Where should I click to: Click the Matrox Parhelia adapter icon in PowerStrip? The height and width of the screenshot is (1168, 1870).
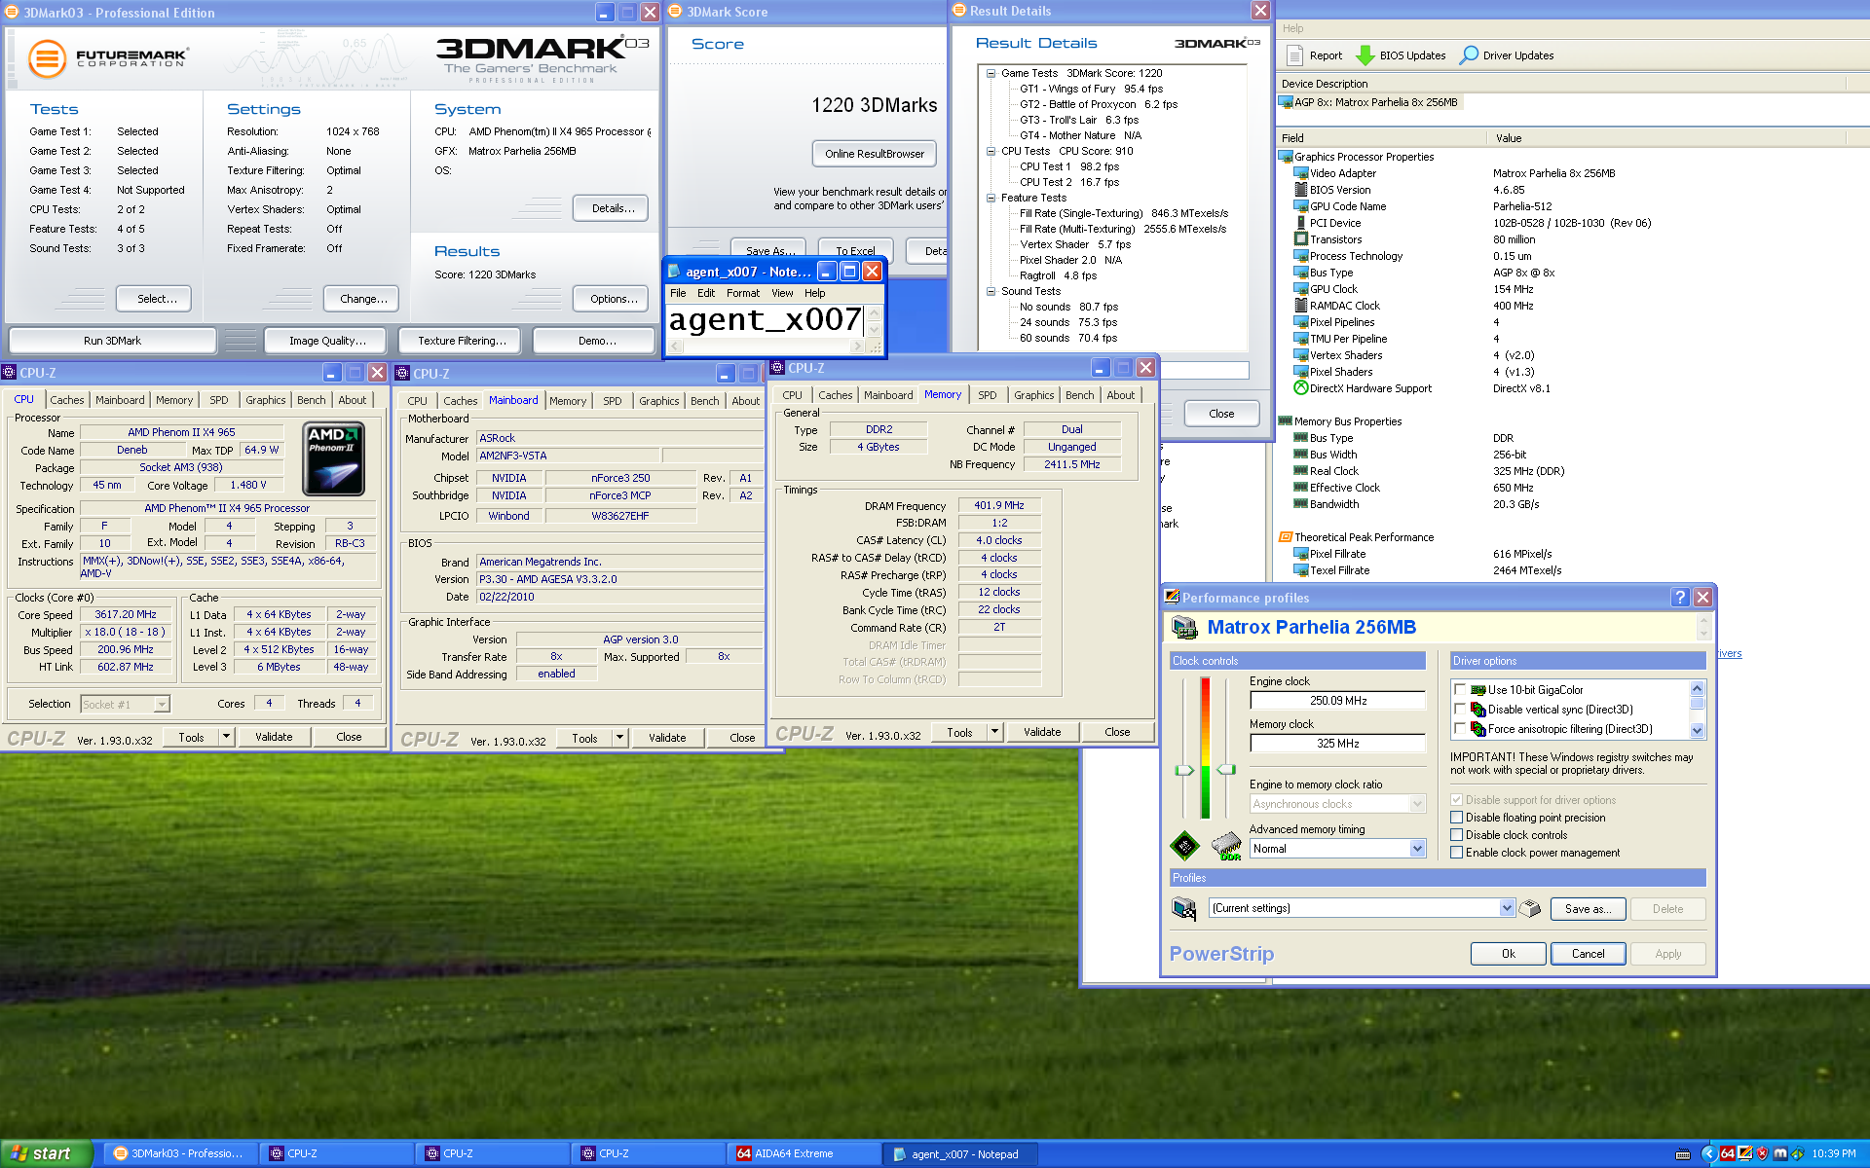point(1184,628)
